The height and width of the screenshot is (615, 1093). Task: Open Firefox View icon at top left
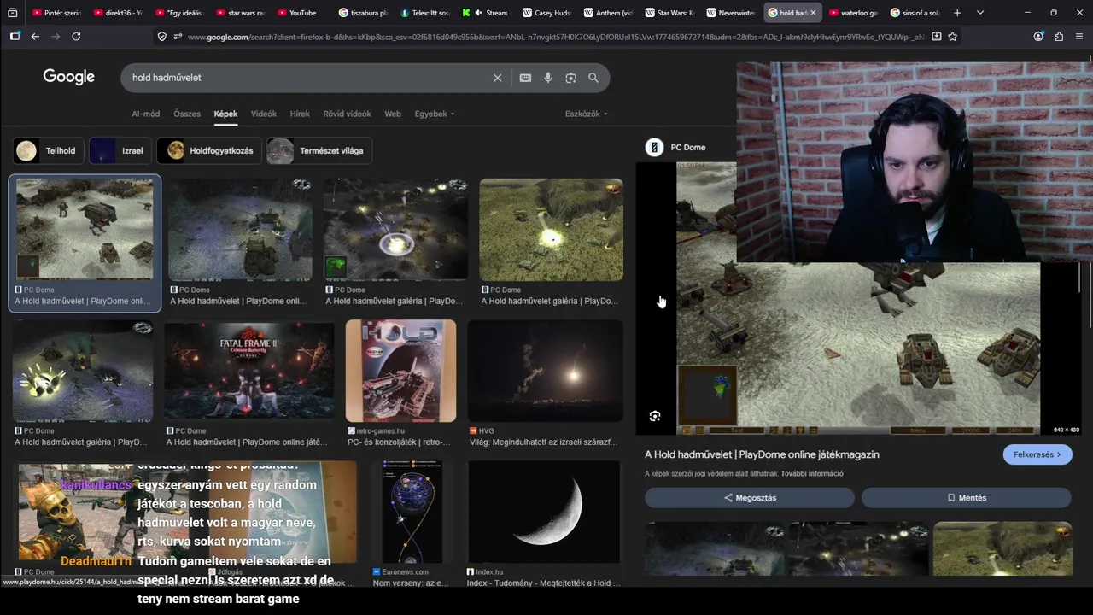pyautogui.click(x=12, y=13)
